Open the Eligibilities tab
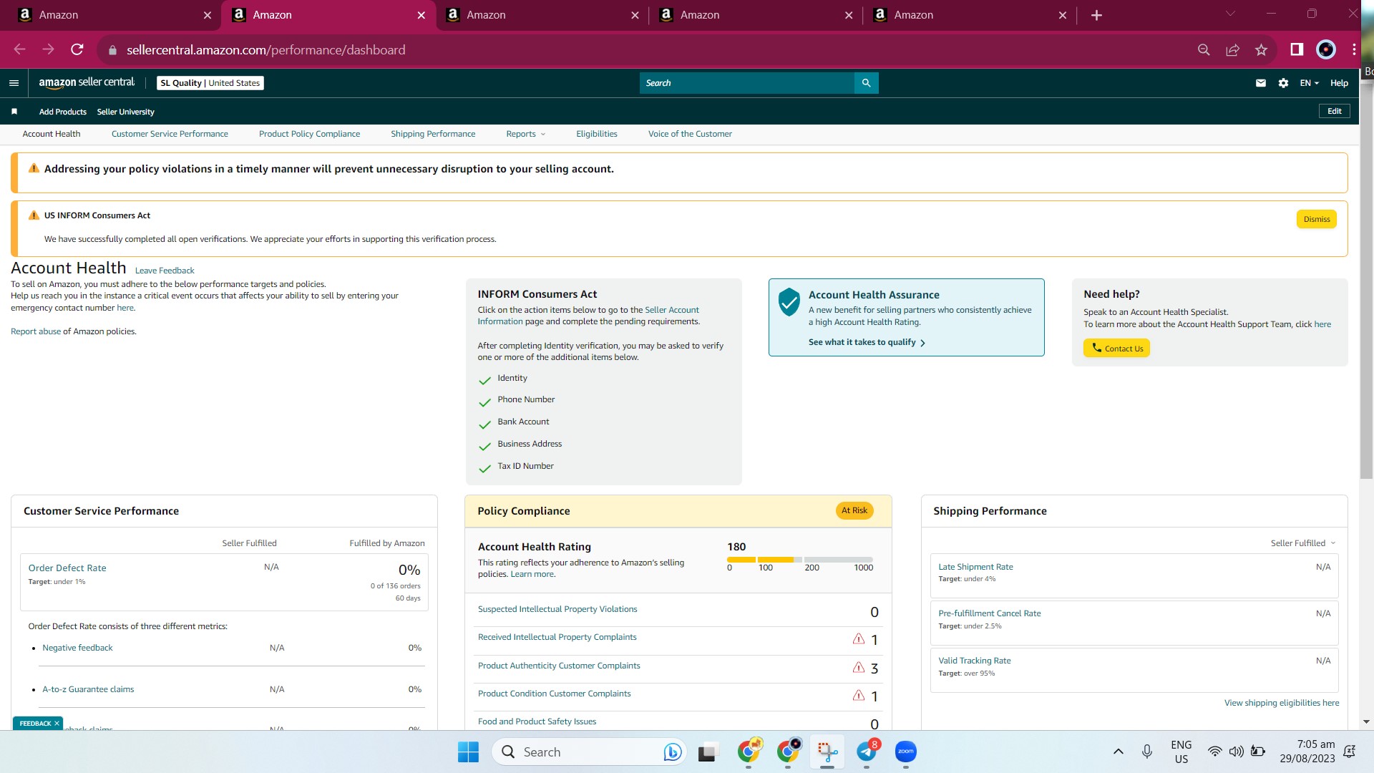Screen dimensions: 1374x773 point(597,134)
